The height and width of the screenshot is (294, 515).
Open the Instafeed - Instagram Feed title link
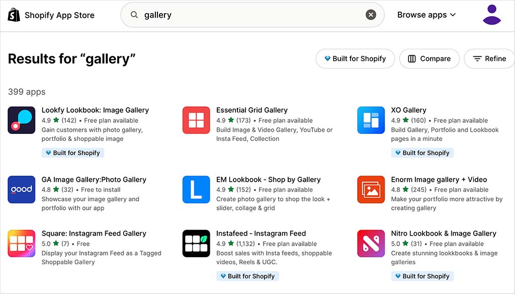point(261,234)
